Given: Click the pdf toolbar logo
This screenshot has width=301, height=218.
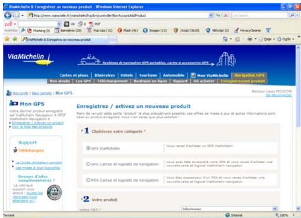Looking at the screenshot, I should click(x=8, y=24).
